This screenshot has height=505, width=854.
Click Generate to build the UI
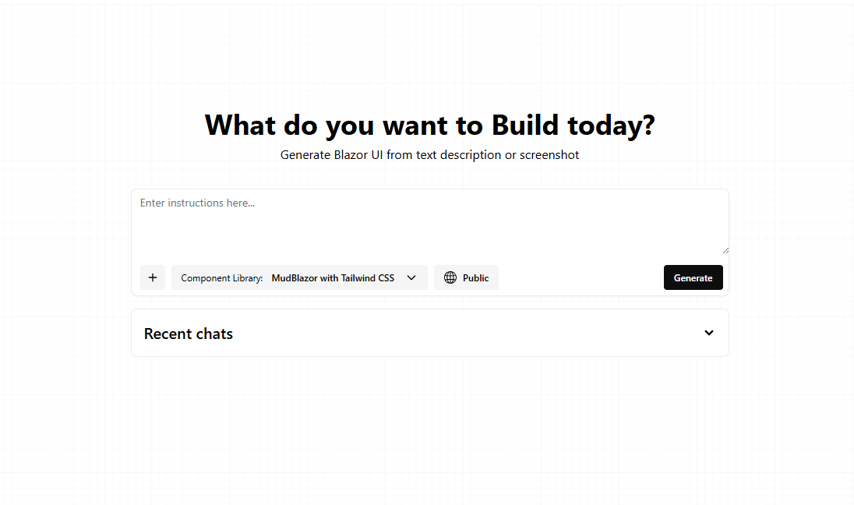[693, 277]
